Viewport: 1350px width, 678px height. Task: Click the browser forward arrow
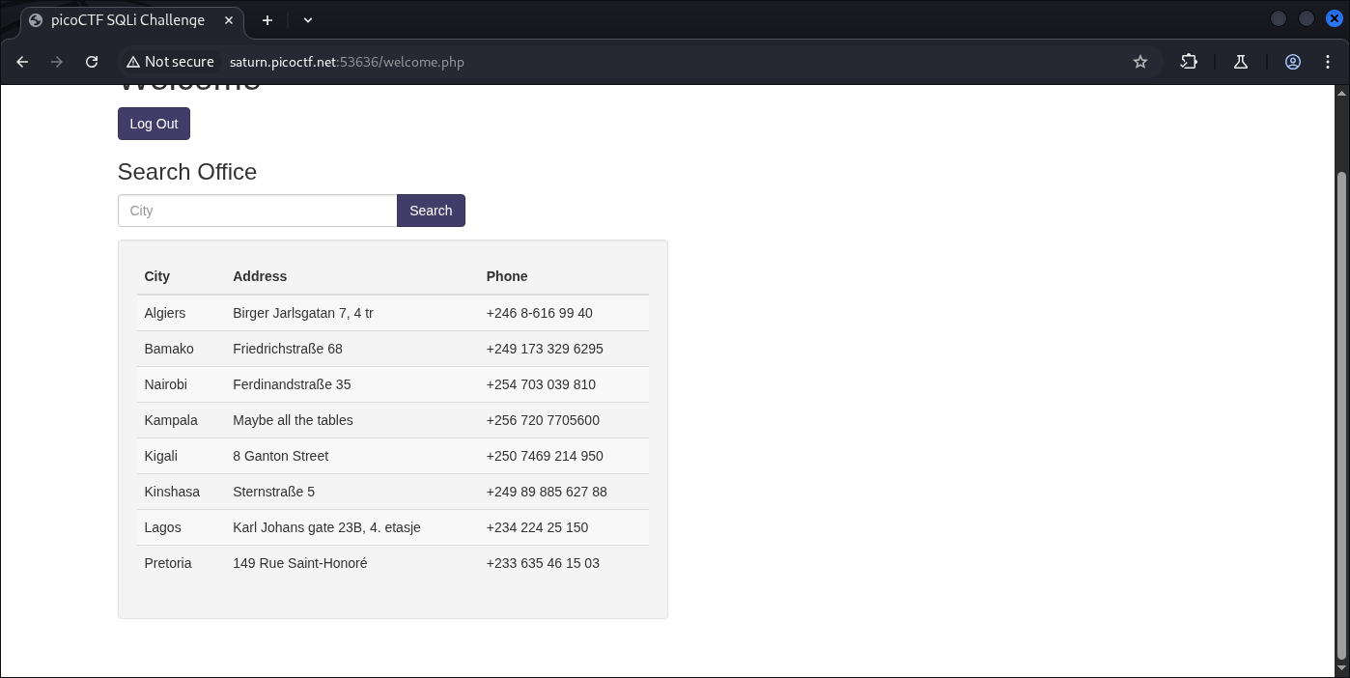click(57, 62)
